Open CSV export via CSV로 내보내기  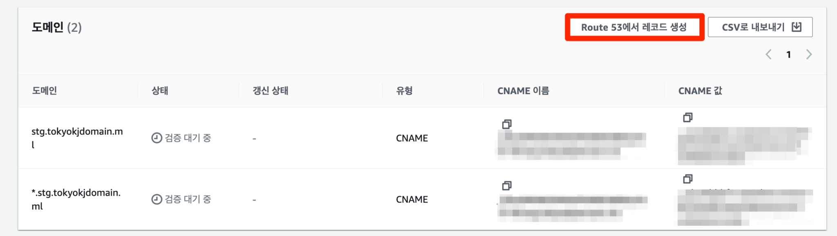[x=760, y=26]
